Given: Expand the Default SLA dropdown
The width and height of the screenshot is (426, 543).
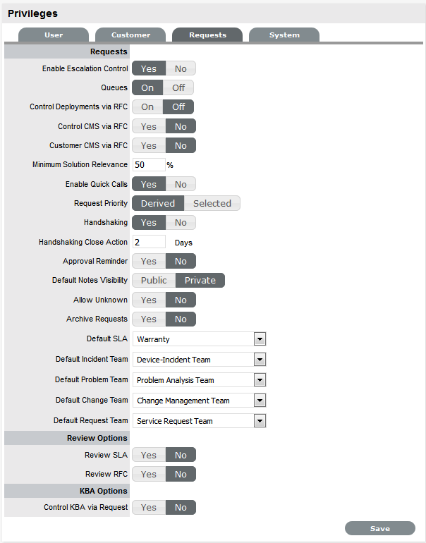Looking at the screenshot, I should point(260,339).
